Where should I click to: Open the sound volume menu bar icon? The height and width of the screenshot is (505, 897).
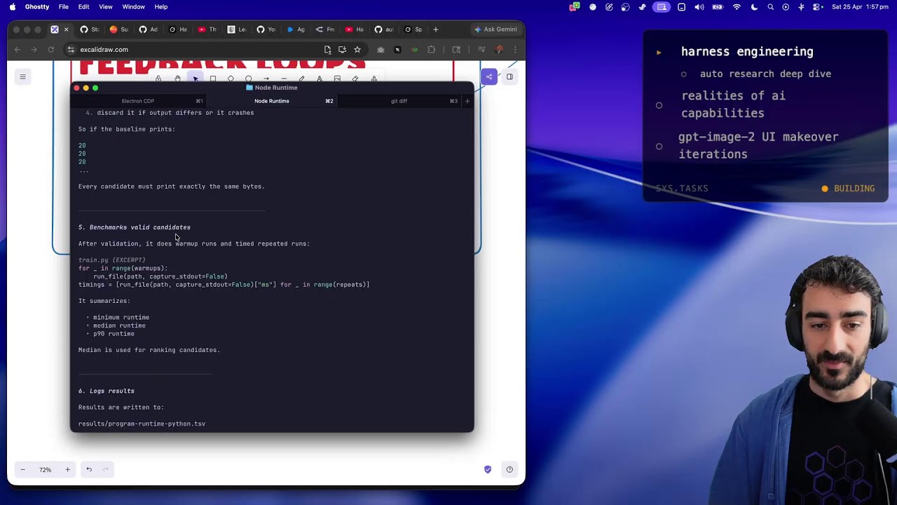tap(699, 7)
